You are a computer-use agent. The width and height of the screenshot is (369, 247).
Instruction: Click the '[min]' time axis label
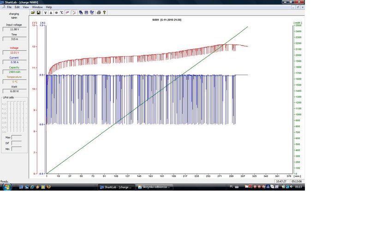297,176
